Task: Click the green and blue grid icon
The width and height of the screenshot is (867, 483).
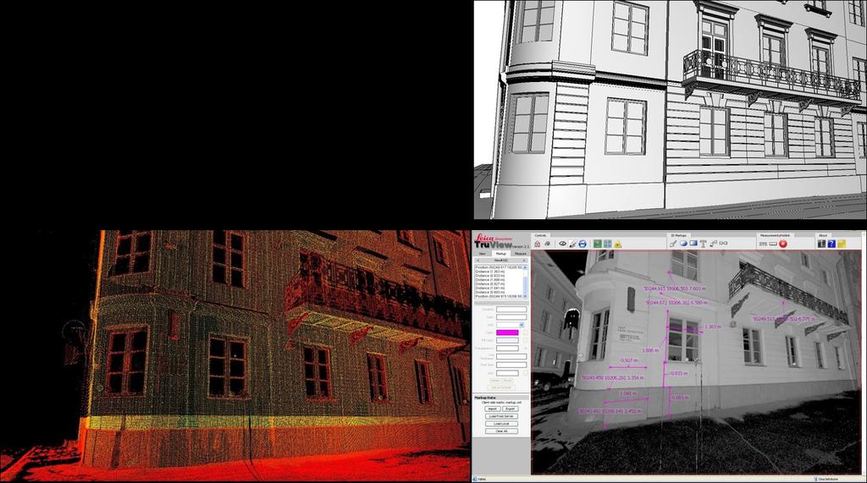Action: click(x=608, y=244)
